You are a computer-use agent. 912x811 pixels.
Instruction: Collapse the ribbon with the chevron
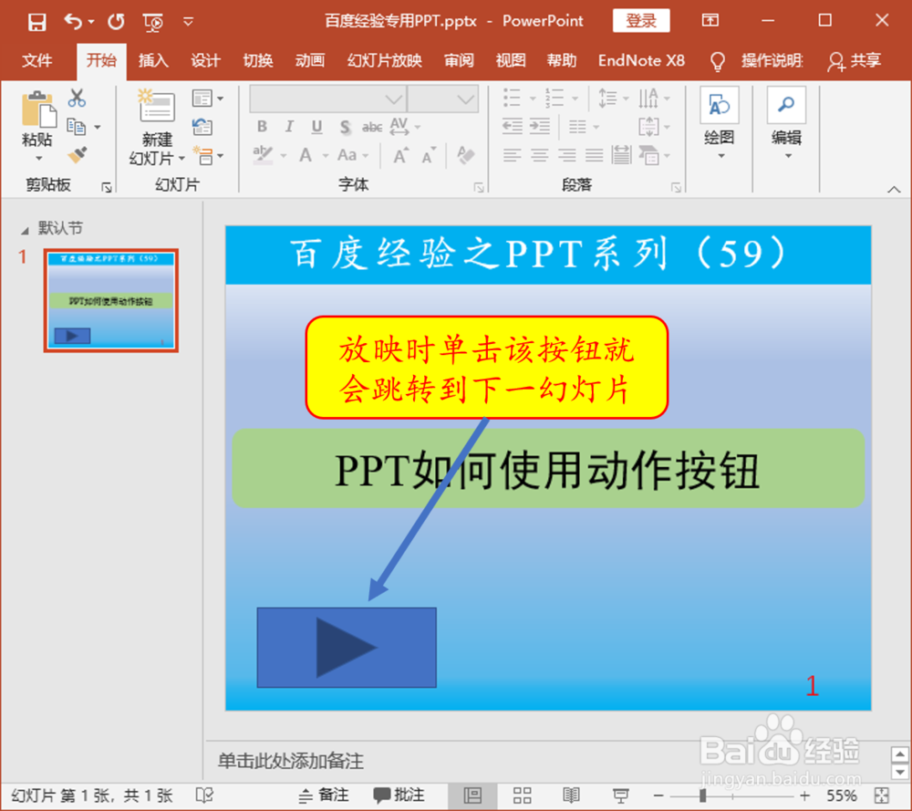coord(894,189)
